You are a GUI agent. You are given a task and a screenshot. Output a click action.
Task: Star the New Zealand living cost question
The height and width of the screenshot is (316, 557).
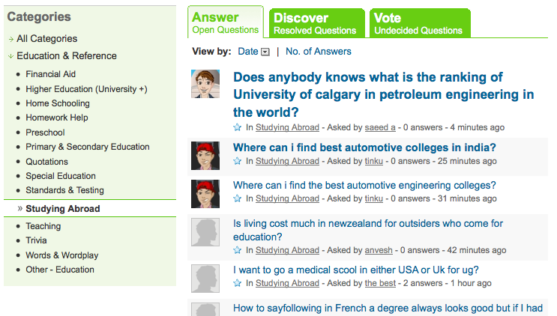[238, 250]
